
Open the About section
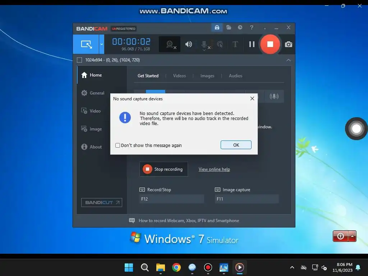92,147
